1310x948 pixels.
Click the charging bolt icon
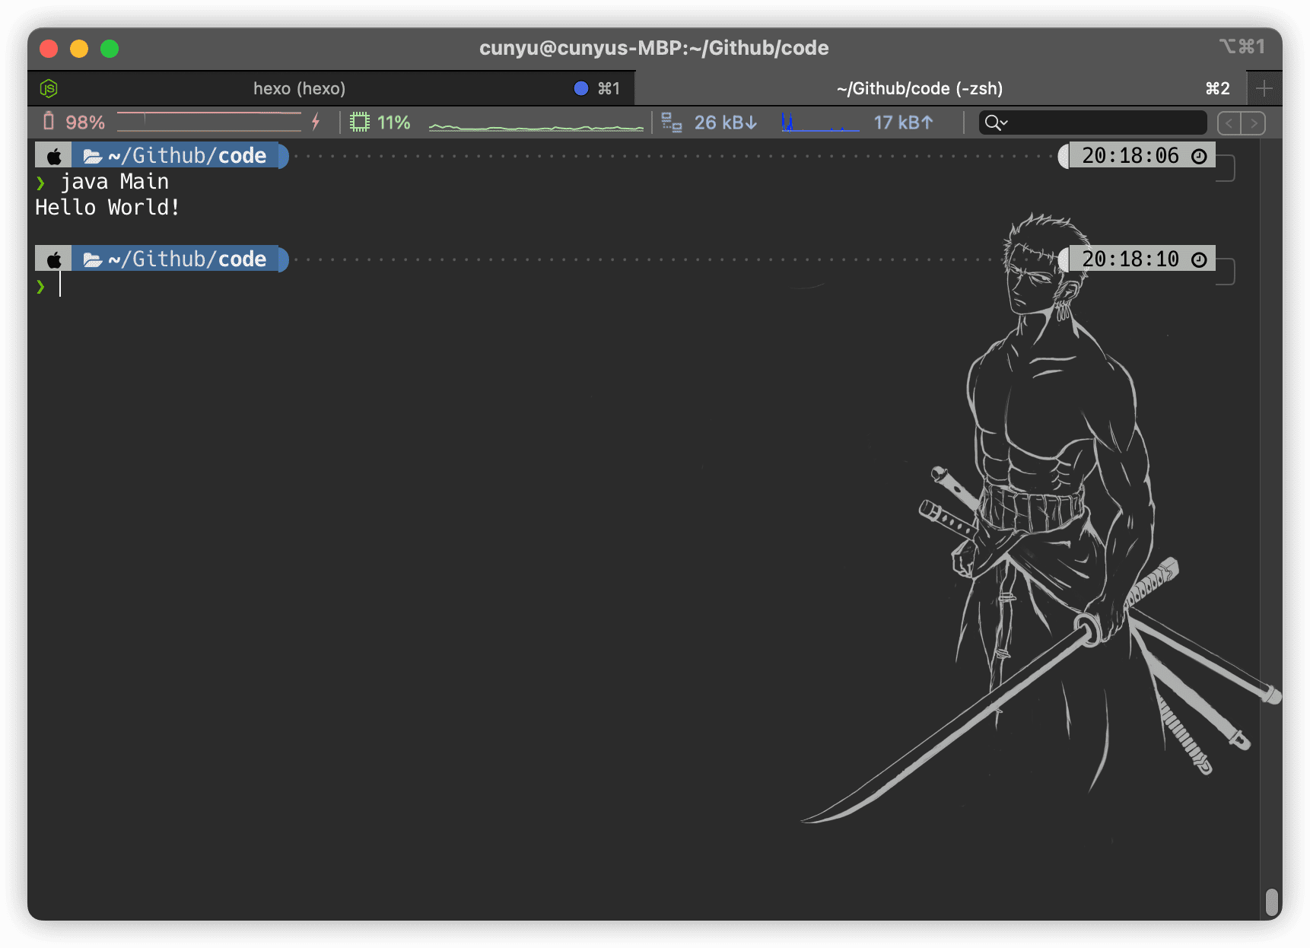point(316,122)
